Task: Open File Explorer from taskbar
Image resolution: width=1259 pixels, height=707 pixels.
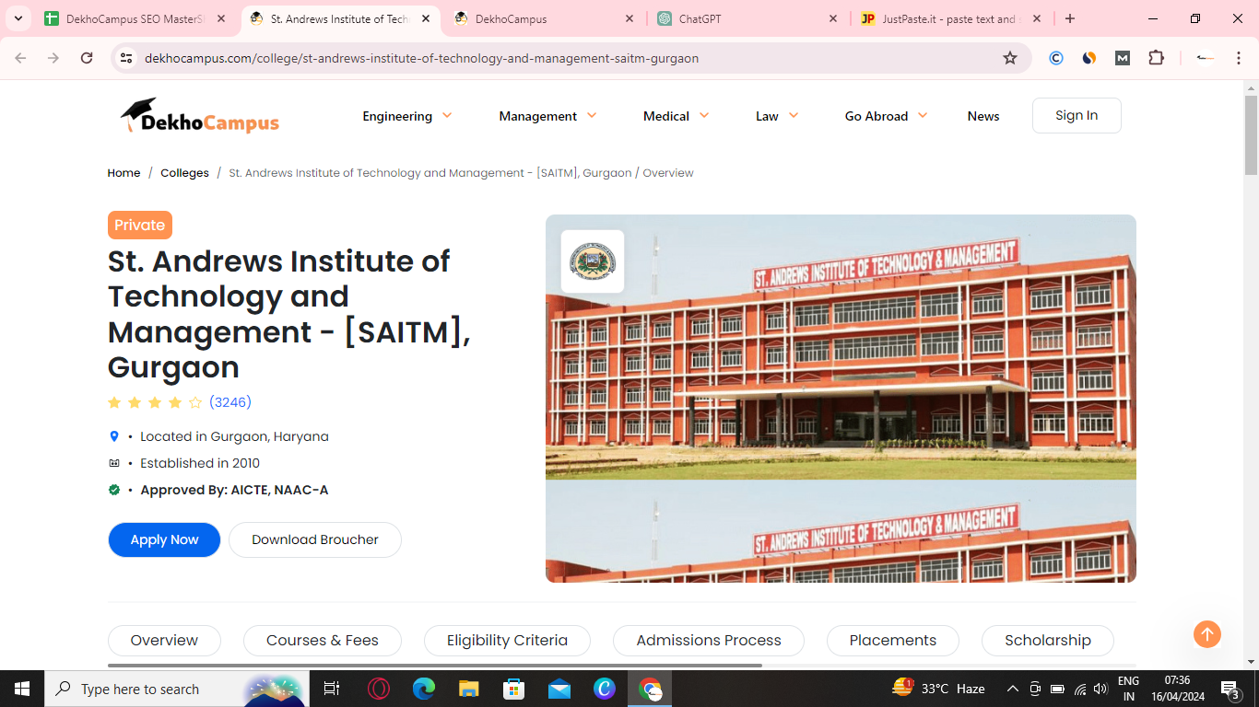Action: point(469,689)
